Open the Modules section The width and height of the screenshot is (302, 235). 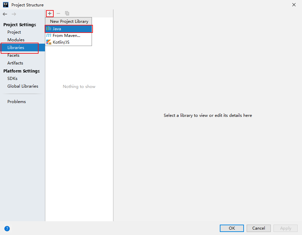coord(16,40)
